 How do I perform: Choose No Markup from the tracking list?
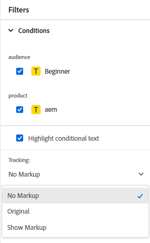click(75, 196)
